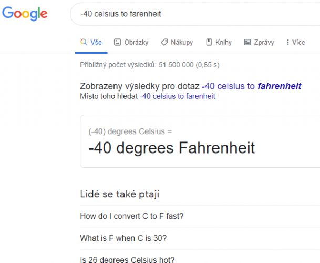Open the Knihy tab
This screenshot has width=320, height=263.
click(x=219, y=42)
